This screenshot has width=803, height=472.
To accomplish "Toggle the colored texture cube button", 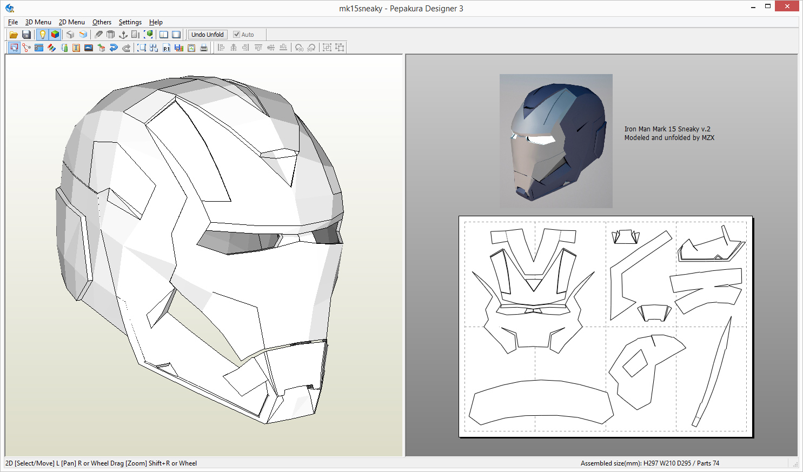I will 55,35.
